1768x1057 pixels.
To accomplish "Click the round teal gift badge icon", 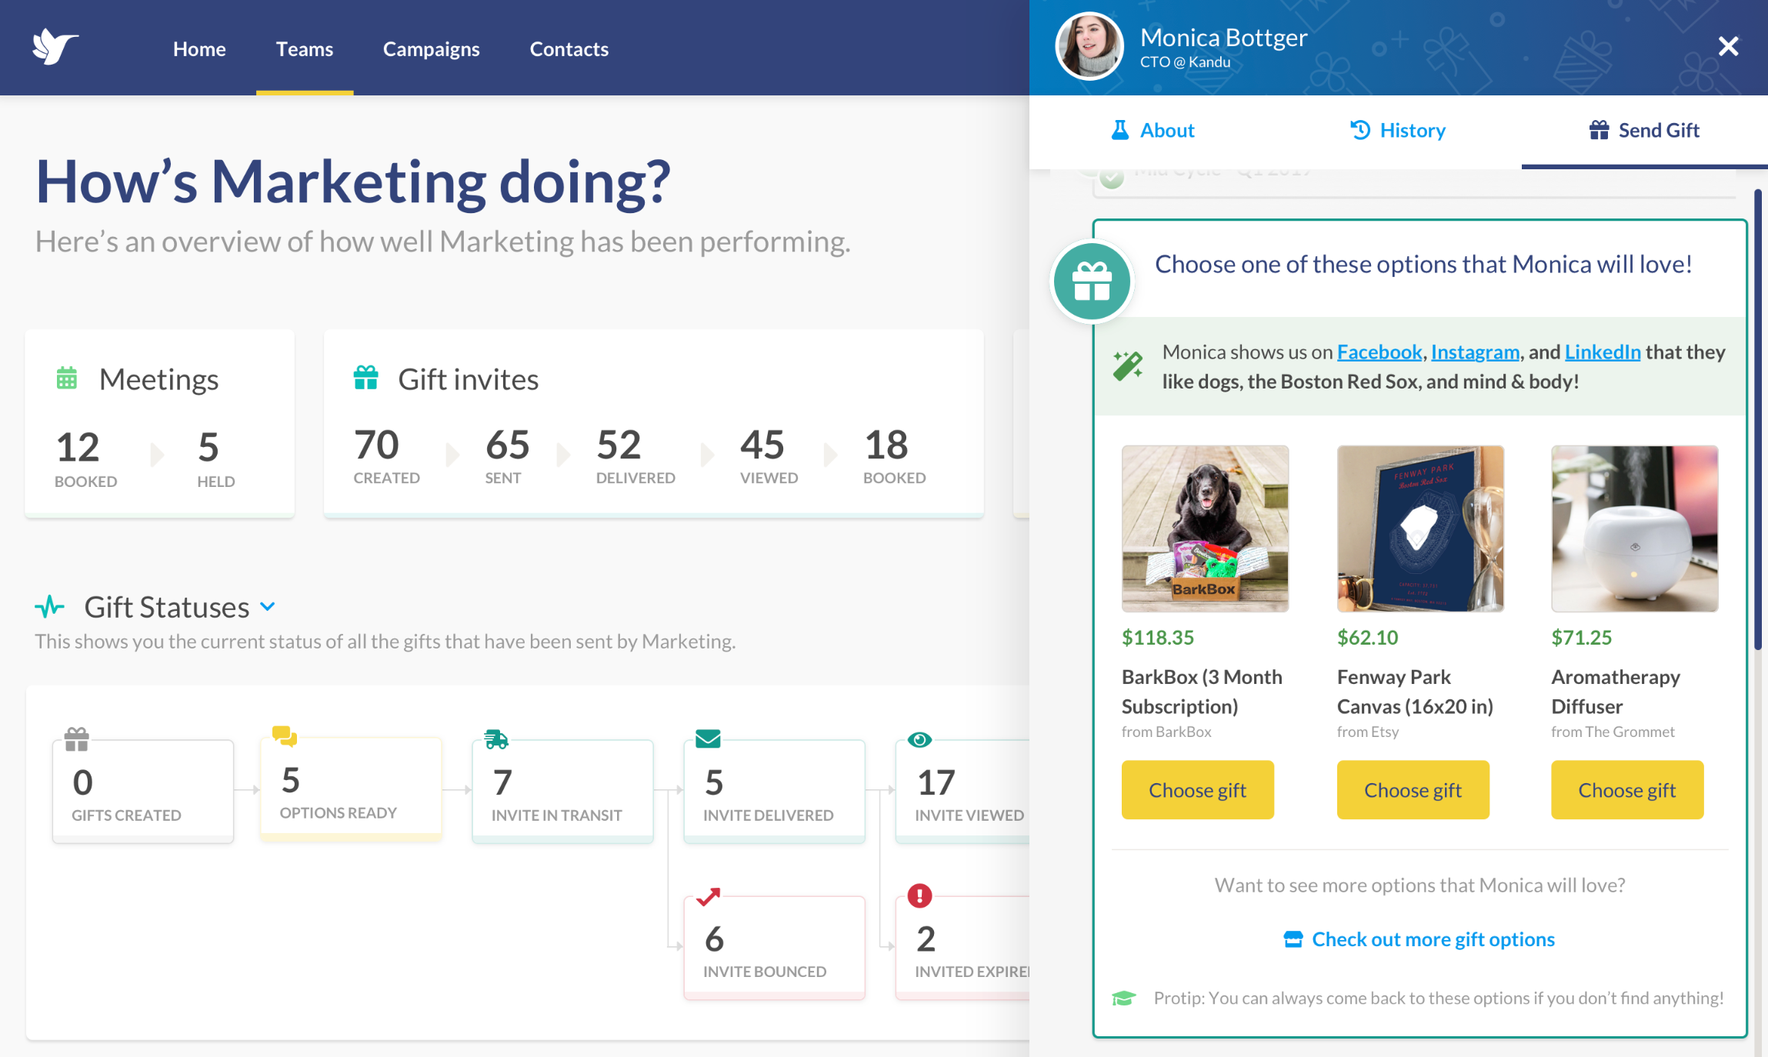I will pos(1092,281).
